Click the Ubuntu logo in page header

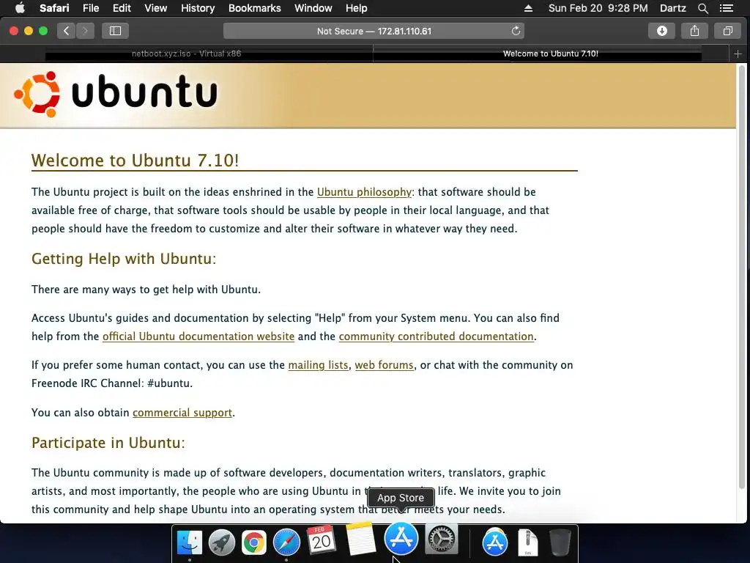(115, 94)
